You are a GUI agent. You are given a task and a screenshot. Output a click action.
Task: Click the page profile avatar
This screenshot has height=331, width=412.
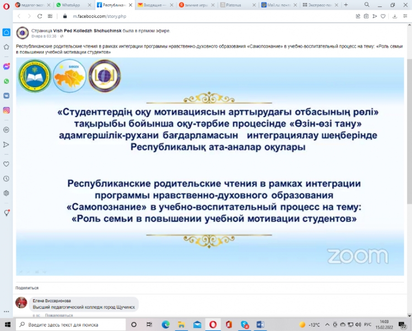[x=22, y=33]
